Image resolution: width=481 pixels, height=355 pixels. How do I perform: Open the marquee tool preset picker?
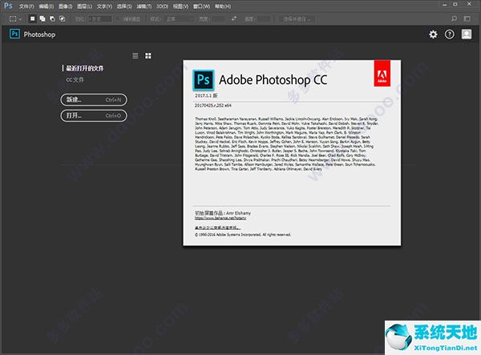point(15,18)
